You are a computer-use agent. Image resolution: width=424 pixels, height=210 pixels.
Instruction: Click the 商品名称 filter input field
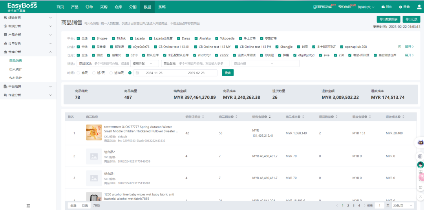click(196, 63)
